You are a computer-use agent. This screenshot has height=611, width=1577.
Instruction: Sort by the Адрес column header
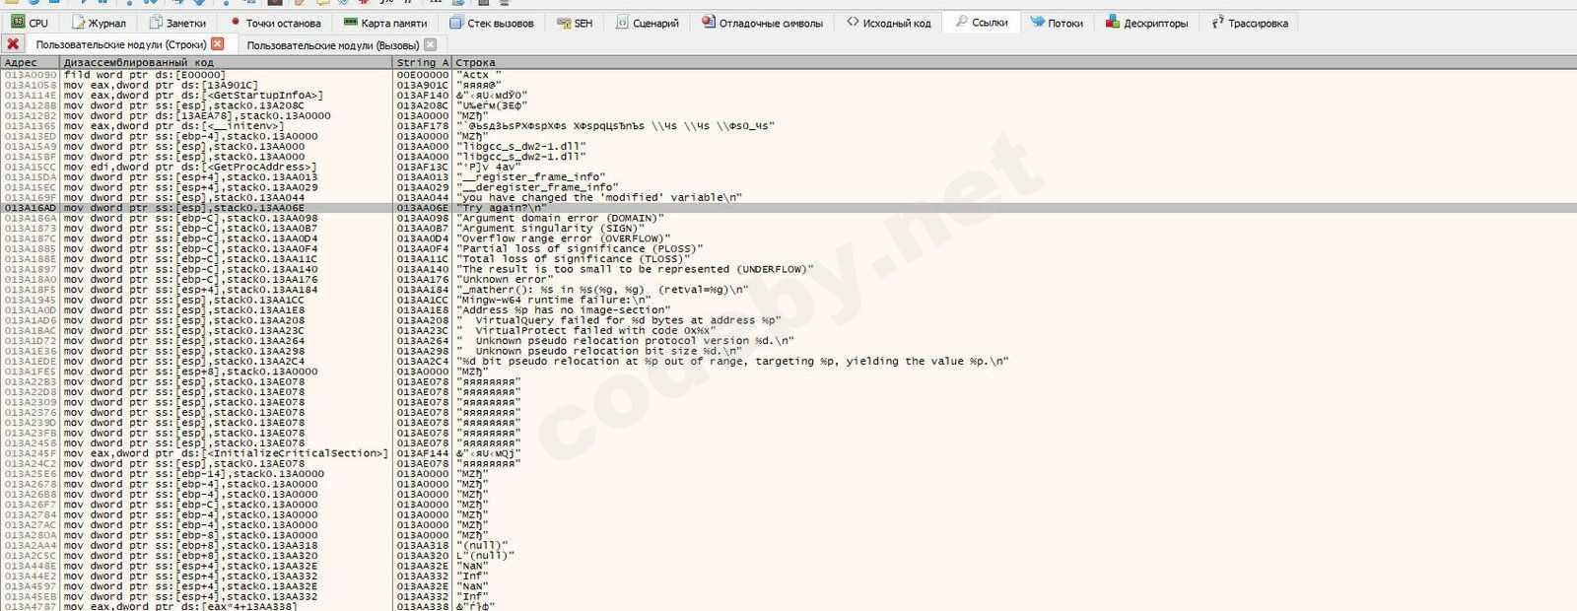[x=30, y=63]
